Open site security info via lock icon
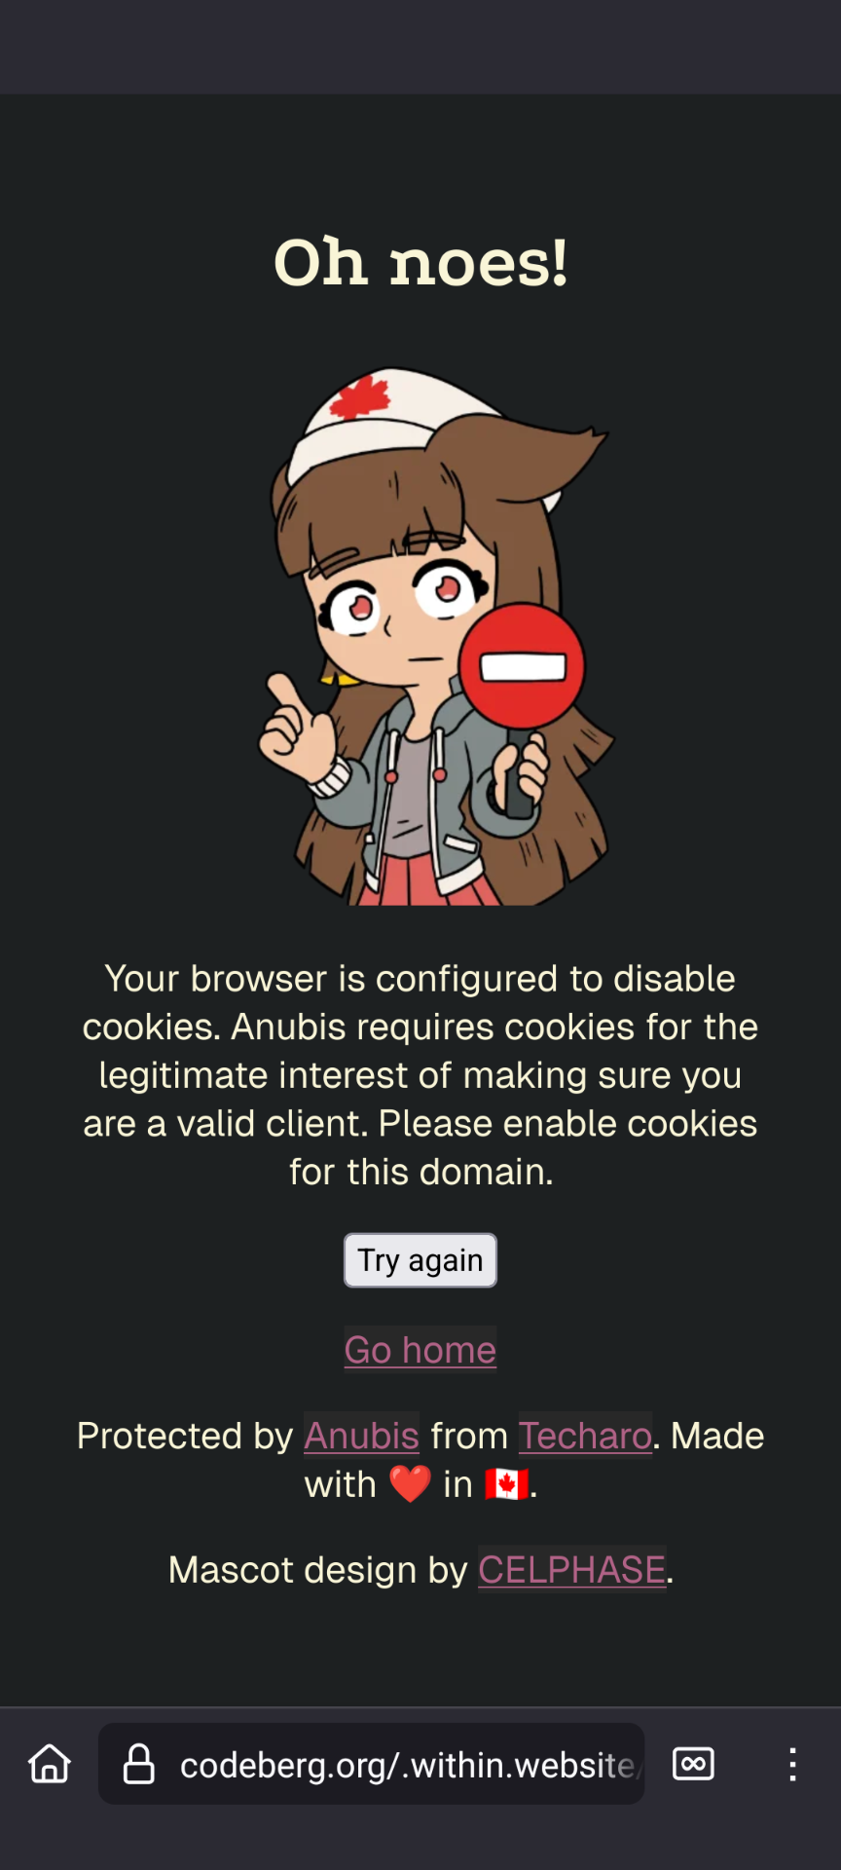The width and height of the screenshot is (841, 1870). click(x=138, y=1764)
